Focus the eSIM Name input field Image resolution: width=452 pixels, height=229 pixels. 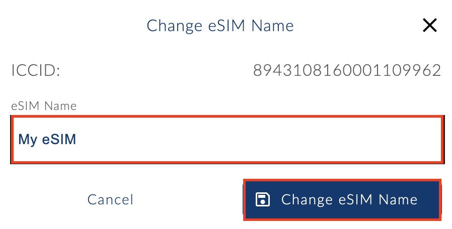tap(227, 140)
